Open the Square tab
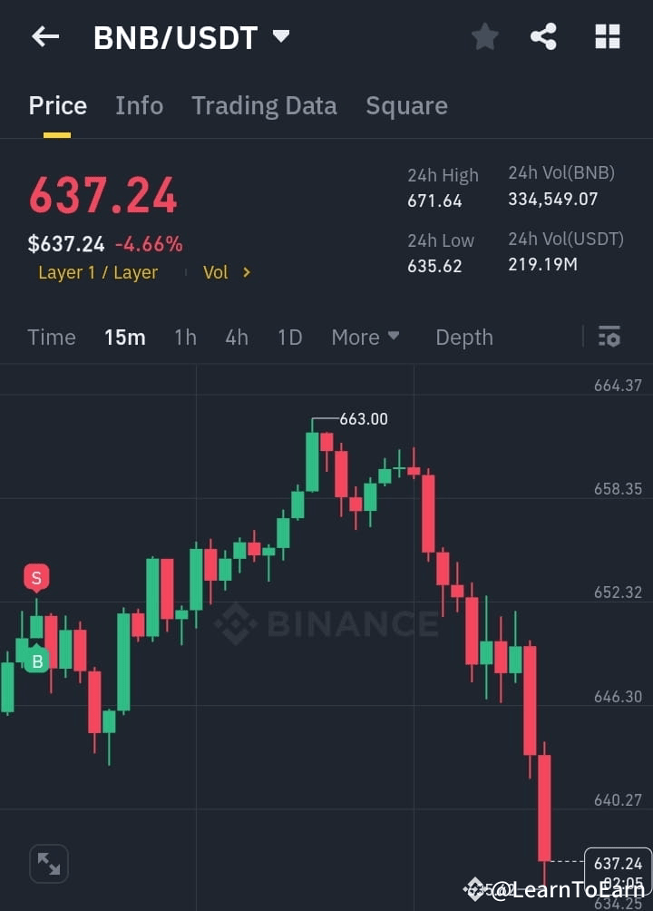The width and height of the screenshot is (653, 911). click(406, 105)
